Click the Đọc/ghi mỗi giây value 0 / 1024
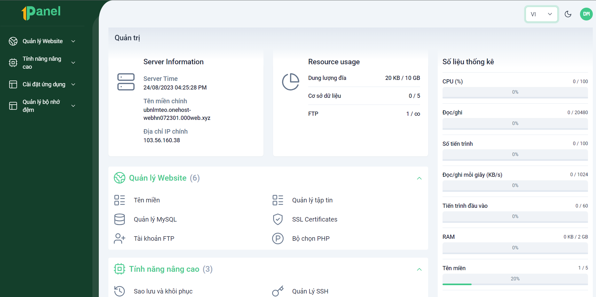Viewport: 596px width, 297px height. coord(579,175)
